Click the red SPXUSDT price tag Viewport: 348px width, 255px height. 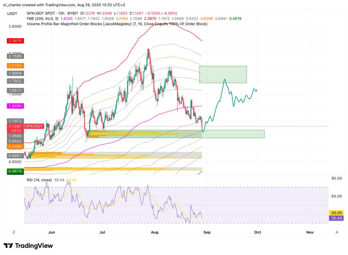pos(34,126)
